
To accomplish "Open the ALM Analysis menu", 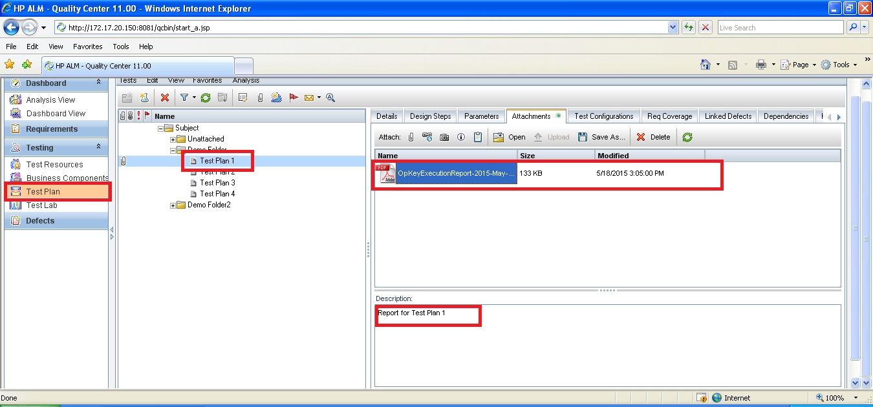I will 246,80.
